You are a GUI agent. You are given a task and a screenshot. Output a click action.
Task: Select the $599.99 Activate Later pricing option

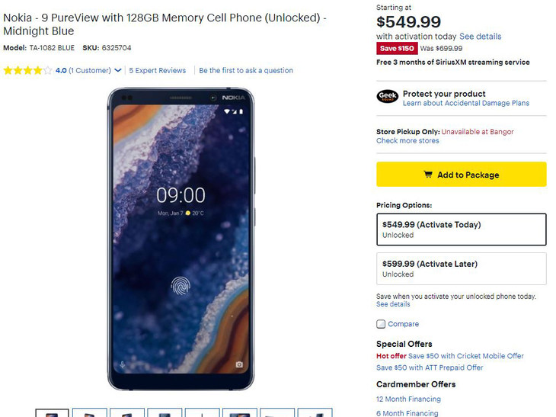coord(462,268)
